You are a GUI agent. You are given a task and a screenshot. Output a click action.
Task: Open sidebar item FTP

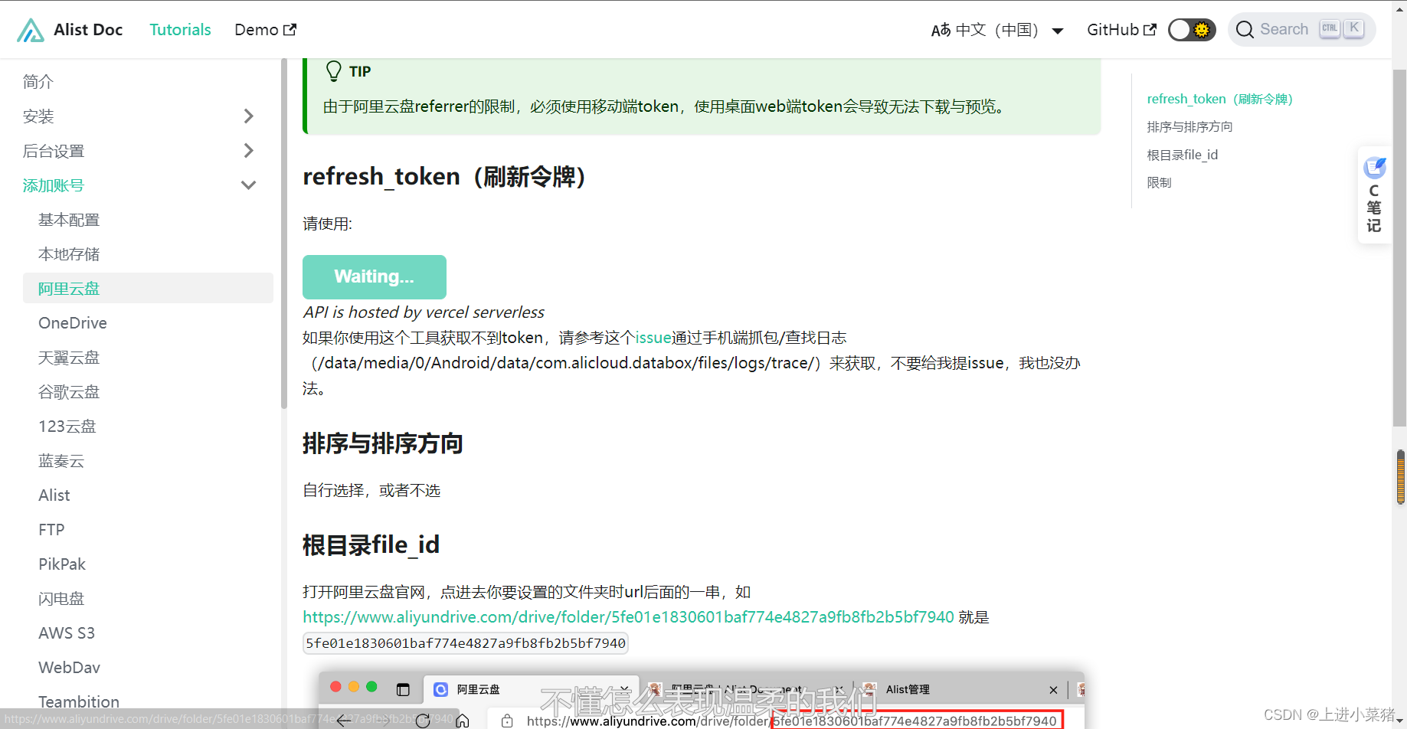(x=51, y=530)
